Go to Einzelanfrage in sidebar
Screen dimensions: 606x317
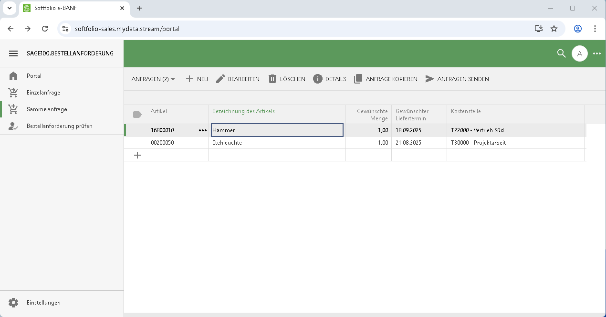43,93
